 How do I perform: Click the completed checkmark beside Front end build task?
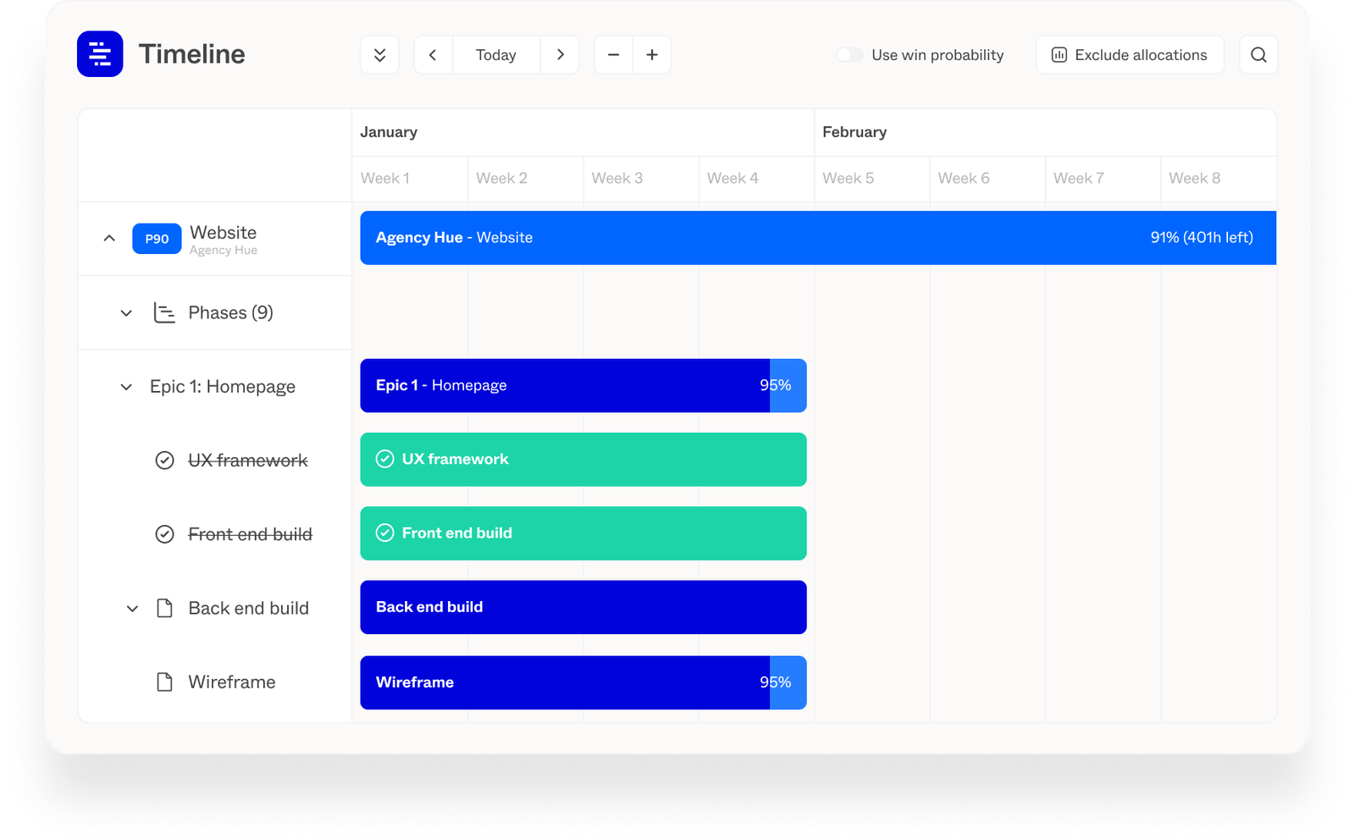click(164, 533)
